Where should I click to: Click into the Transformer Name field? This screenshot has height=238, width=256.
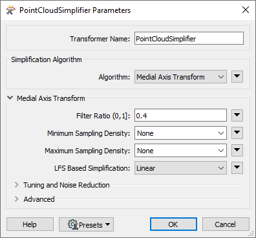pos(189,38)
